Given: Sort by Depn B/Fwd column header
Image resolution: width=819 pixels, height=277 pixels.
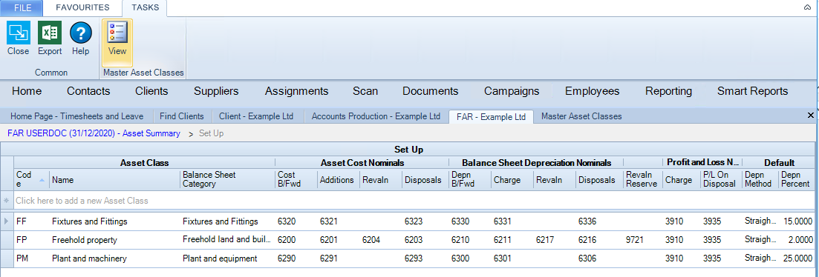Looking at the screenshot, I should tap(469, 179).
